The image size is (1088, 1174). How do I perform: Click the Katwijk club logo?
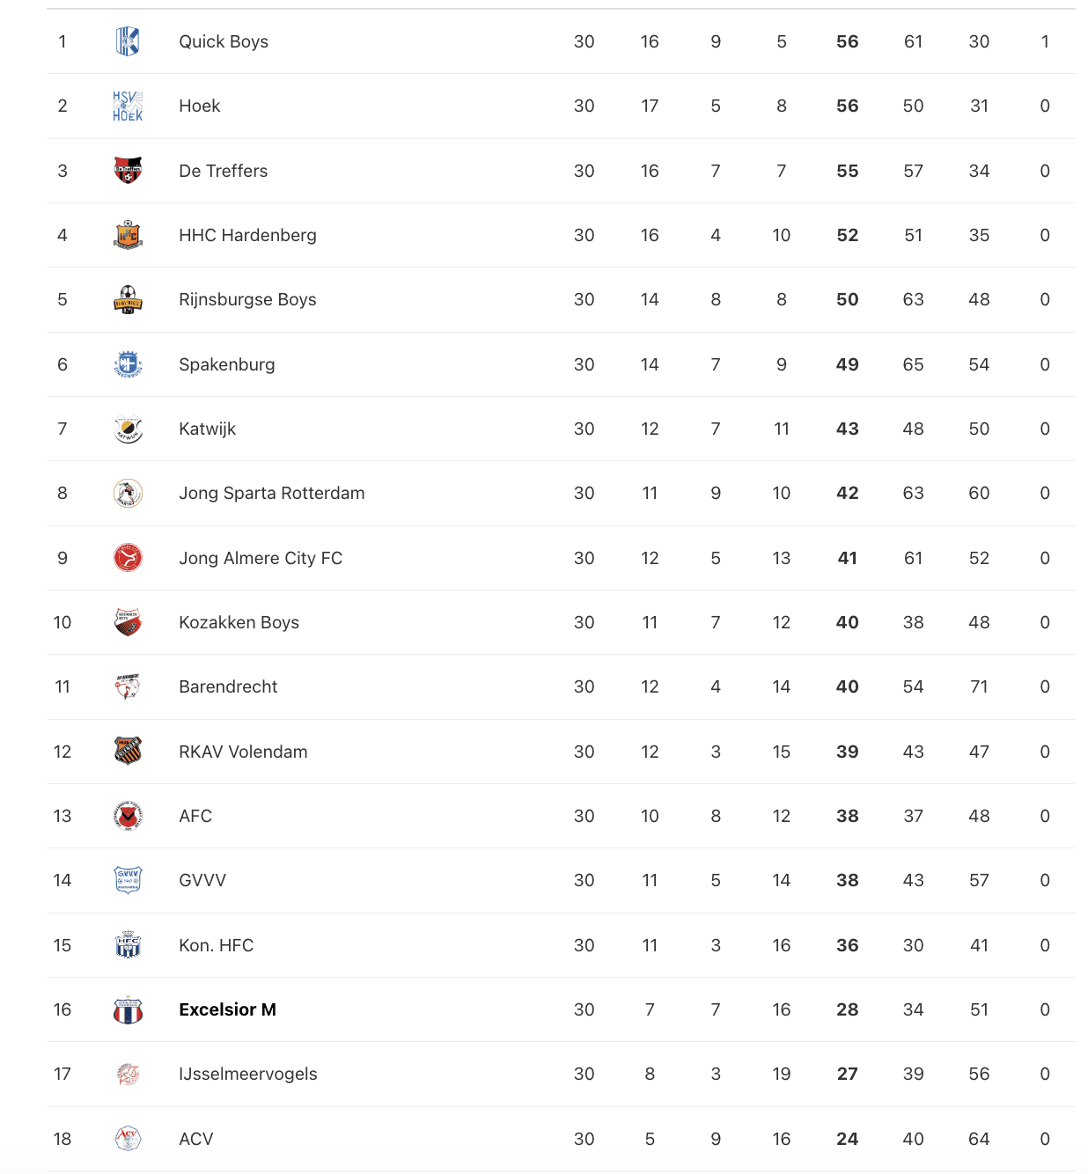pos(128,429)
